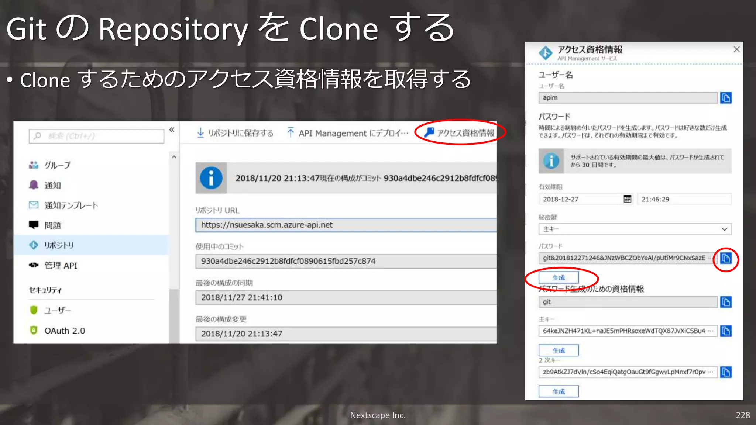Open the 秘密鍵 主キー dropdown
This screenshot has height=425, width=756.
pyautogui.click(x=635, y=229)
